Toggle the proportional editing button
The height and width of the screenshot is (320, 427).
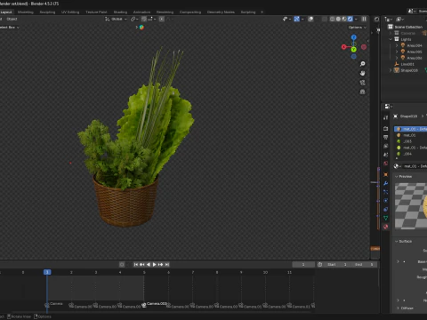pos(162,19)
